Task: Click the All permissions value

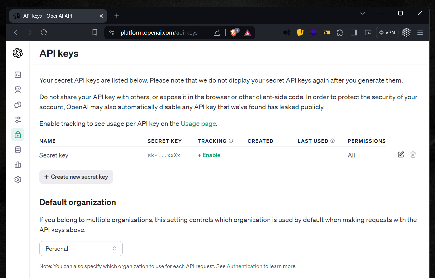Action: click(x=351, y=155)
